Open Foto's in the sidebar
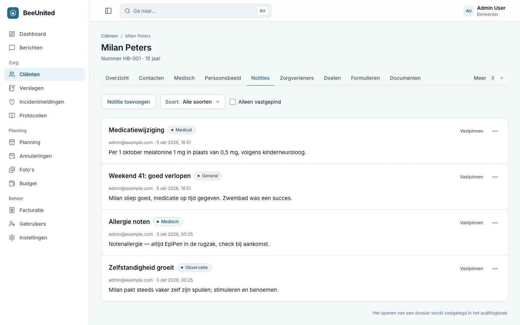 click(44, 170)
